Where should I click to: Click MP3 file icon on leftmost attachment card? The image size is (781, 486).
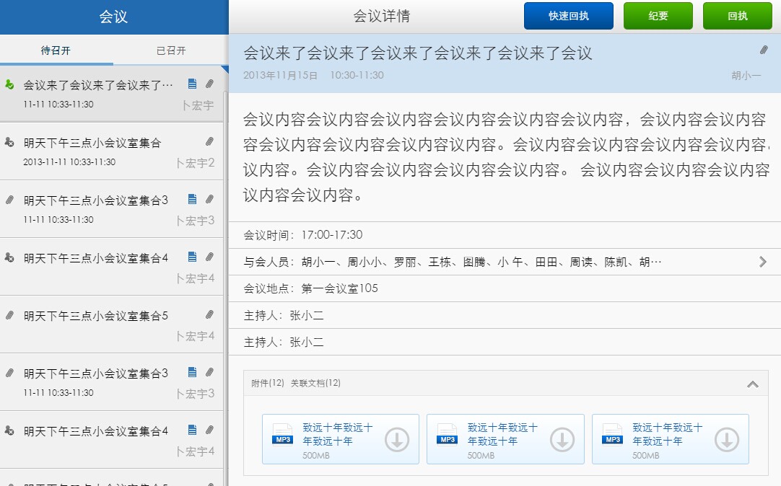coord(283,435)
